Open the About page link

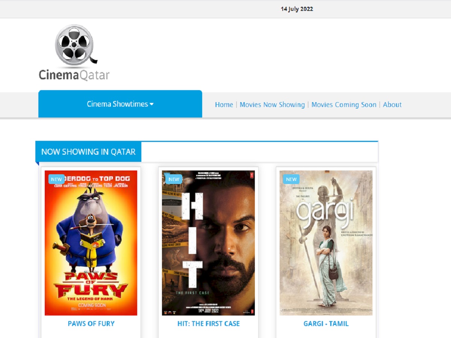[392, 105]
